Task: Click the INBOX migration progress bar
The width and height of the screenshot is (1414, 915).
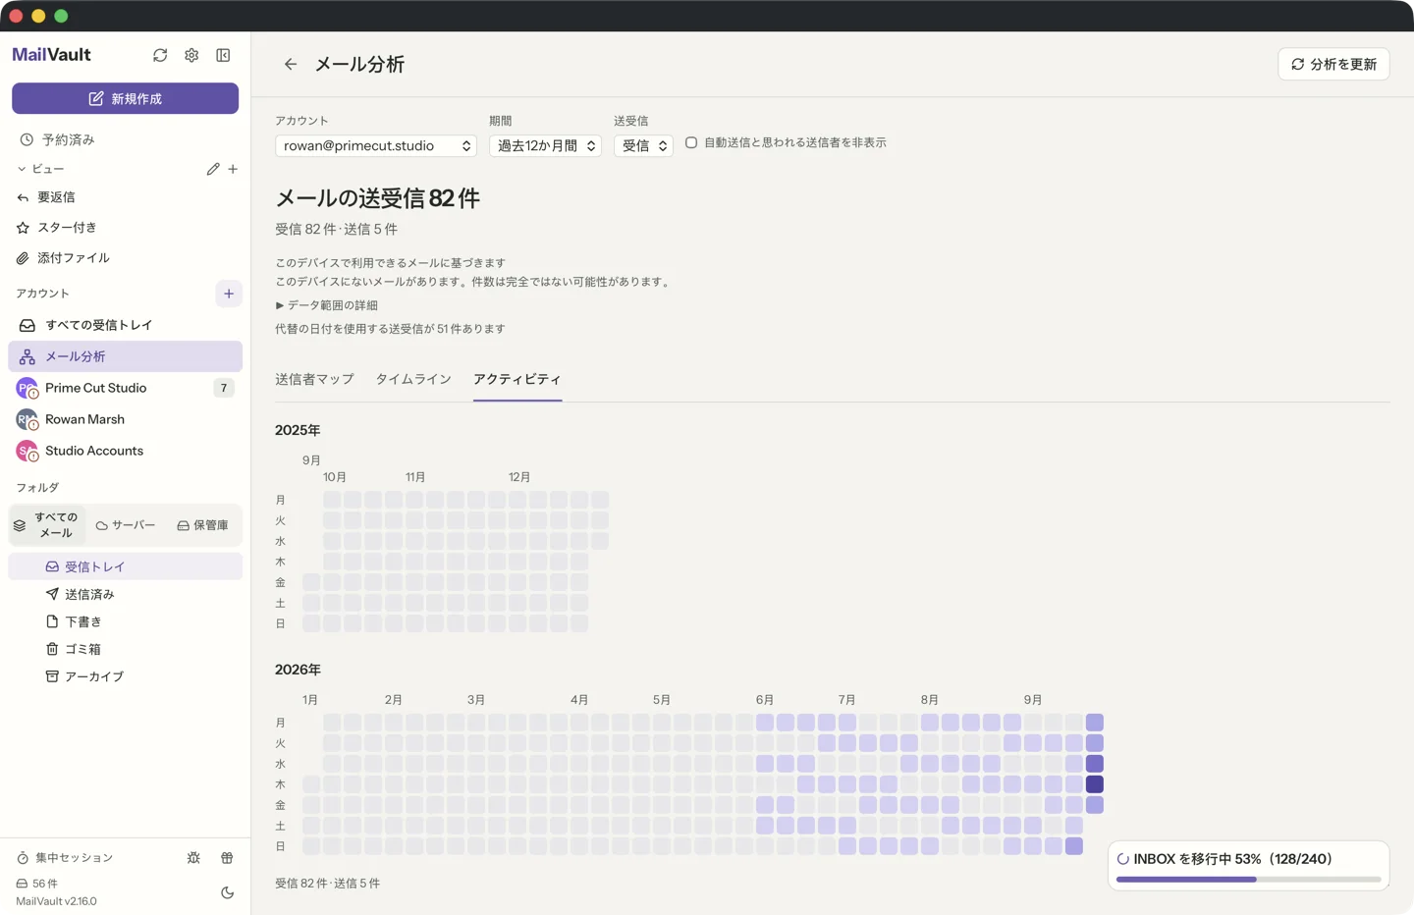Action: (x=1249, y=880)
